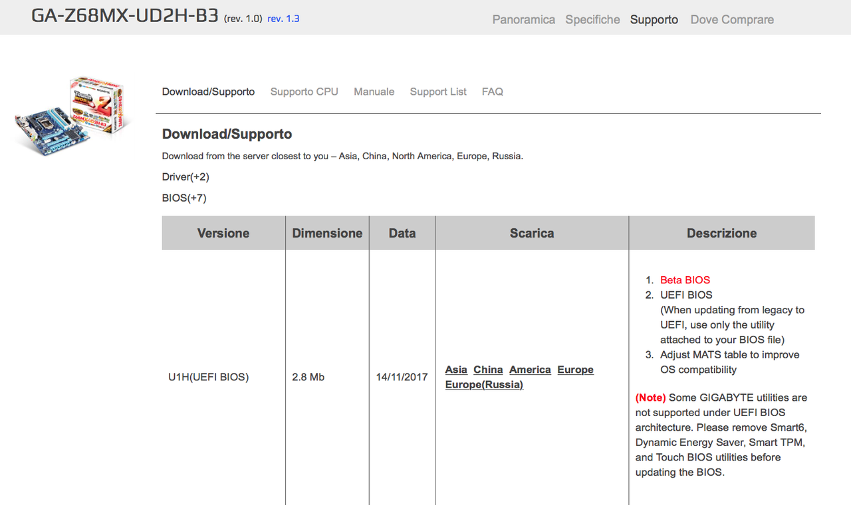
Task: Open the Panoramica tab
Action: point(523,19)
